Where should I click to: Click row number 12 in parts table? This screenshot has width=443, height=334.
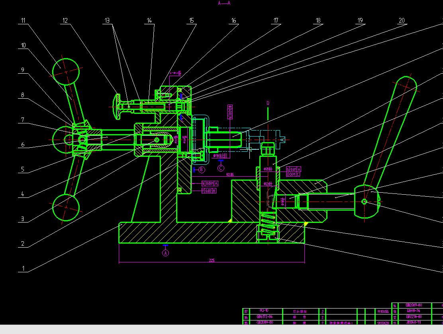(x=395, y=317)
